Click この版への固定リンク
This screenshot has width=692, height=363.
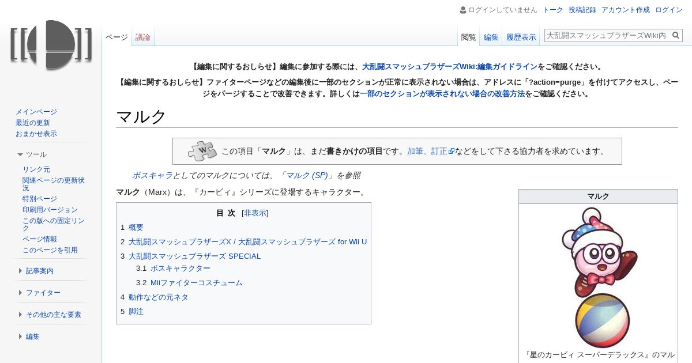click(54, 224)
